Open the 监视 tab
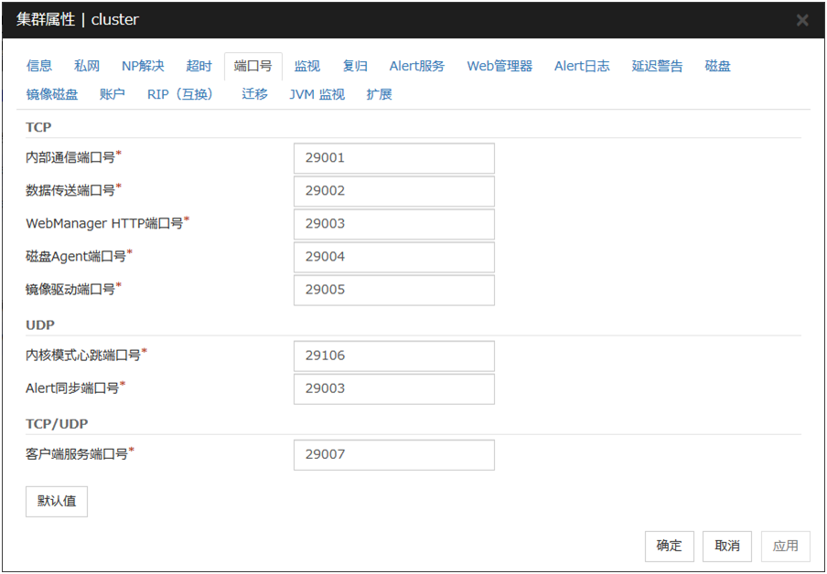The image size is (827, 574). click(306, 66)
